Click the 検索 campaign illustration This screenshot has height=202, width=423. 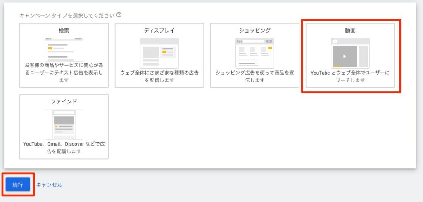point(64,49)
